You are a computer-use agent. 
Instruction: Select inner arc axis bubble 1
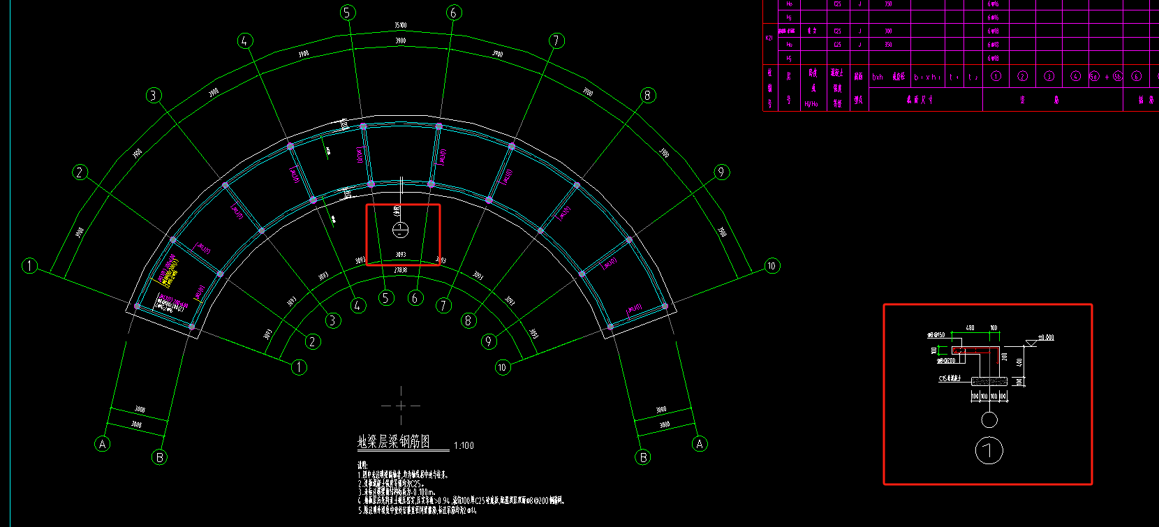299,366
